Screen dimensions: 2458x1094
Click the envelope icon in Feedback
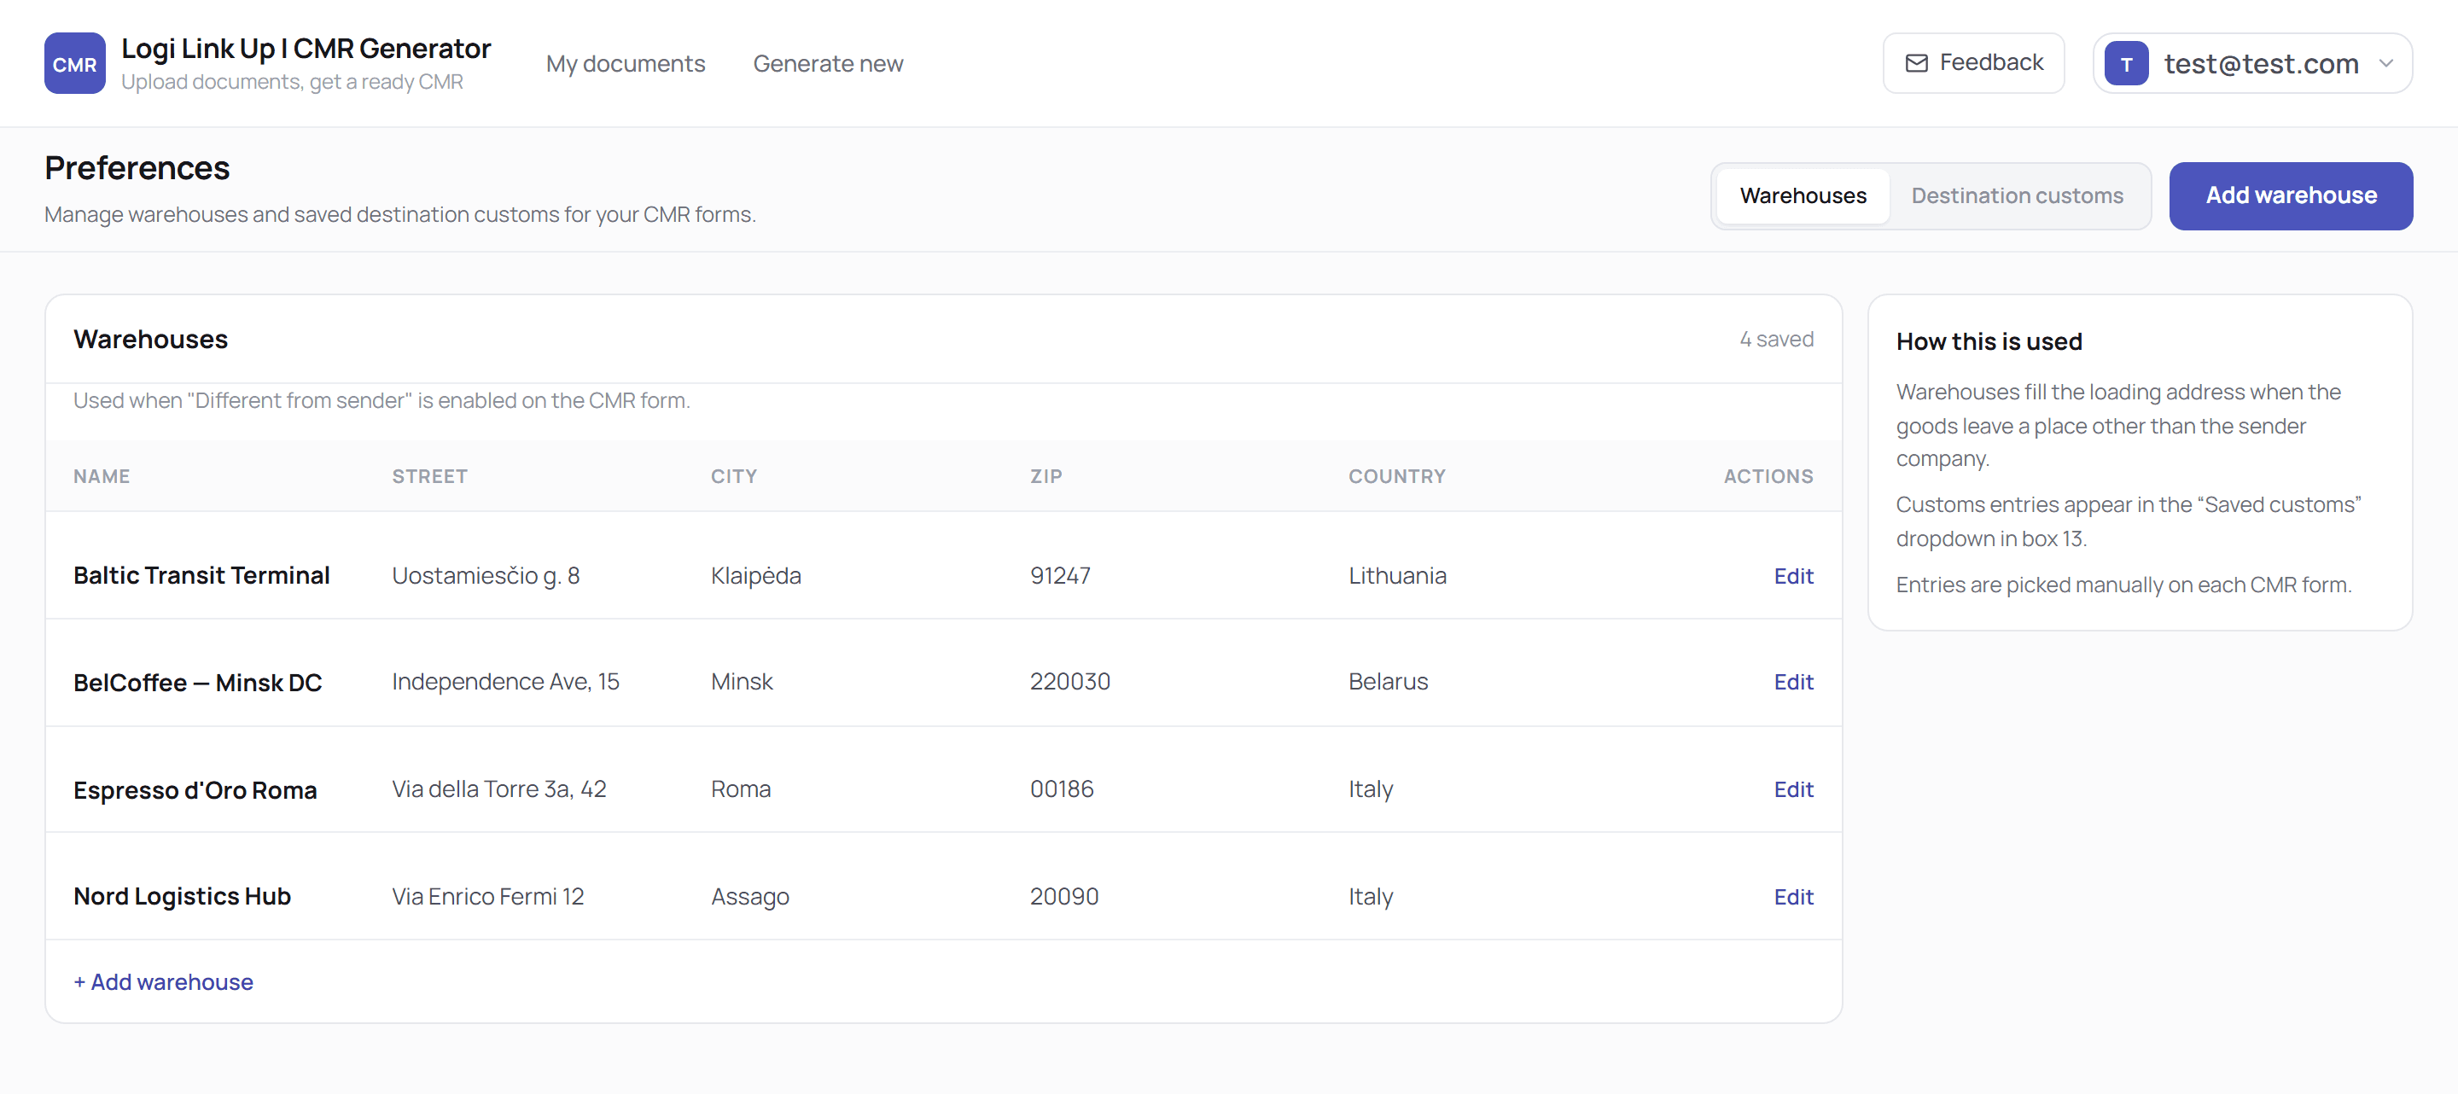coord(1916,63)
